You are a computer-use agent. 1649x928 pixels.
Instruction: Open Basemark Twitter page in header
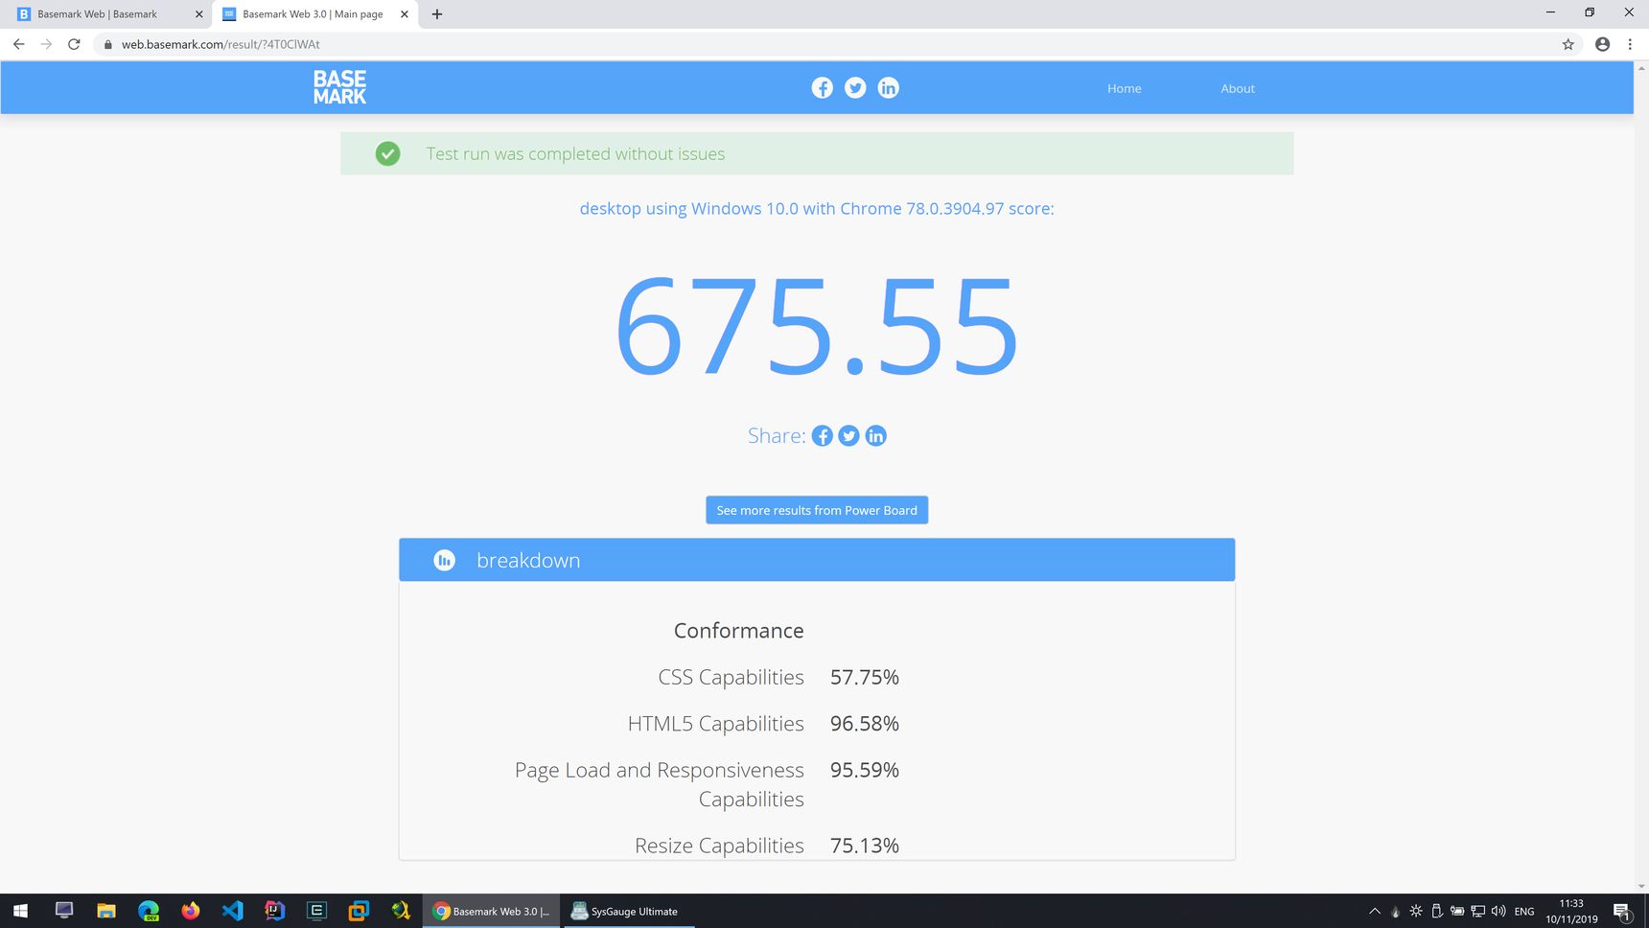click(x=855, y=88)
